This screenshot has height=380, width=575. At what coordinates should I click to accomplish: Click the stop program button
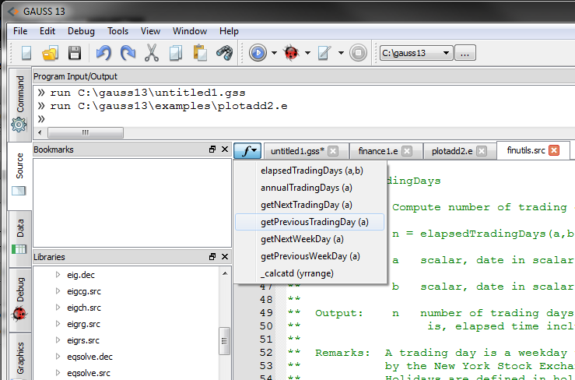click(358, 53)
